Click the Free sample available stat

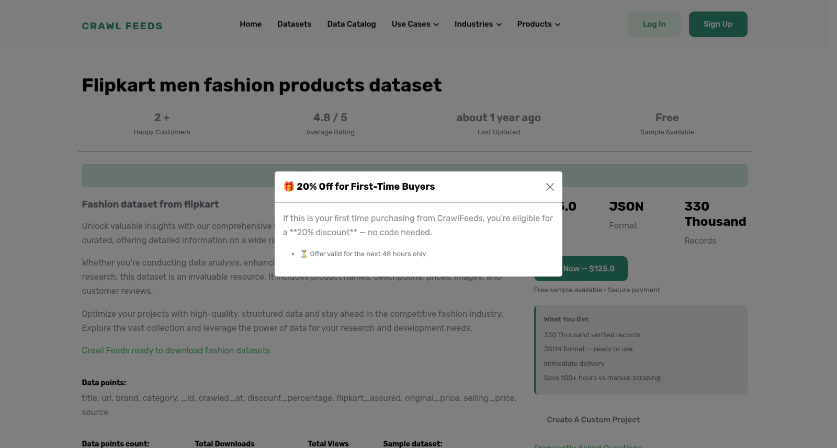667,118
